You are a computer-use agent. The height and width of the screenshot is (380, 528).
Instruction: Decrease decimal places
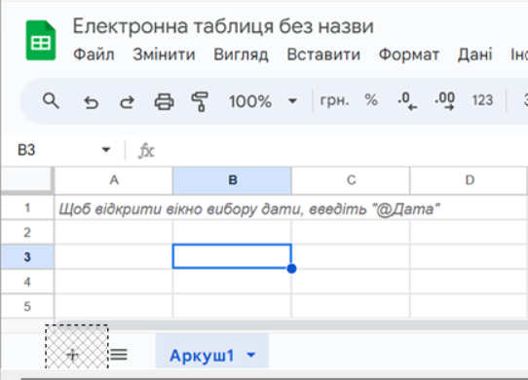pos(407,101)
